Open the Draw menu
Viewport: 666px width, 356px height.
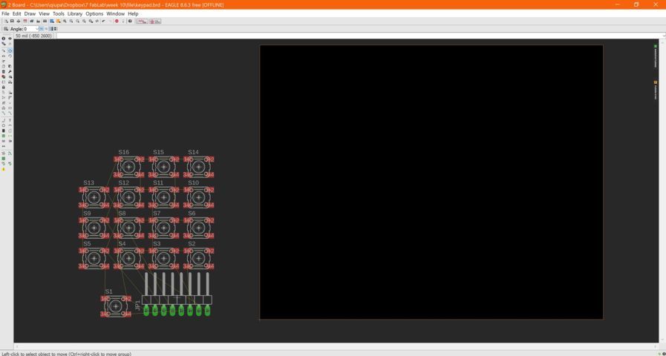click(30, 13)
